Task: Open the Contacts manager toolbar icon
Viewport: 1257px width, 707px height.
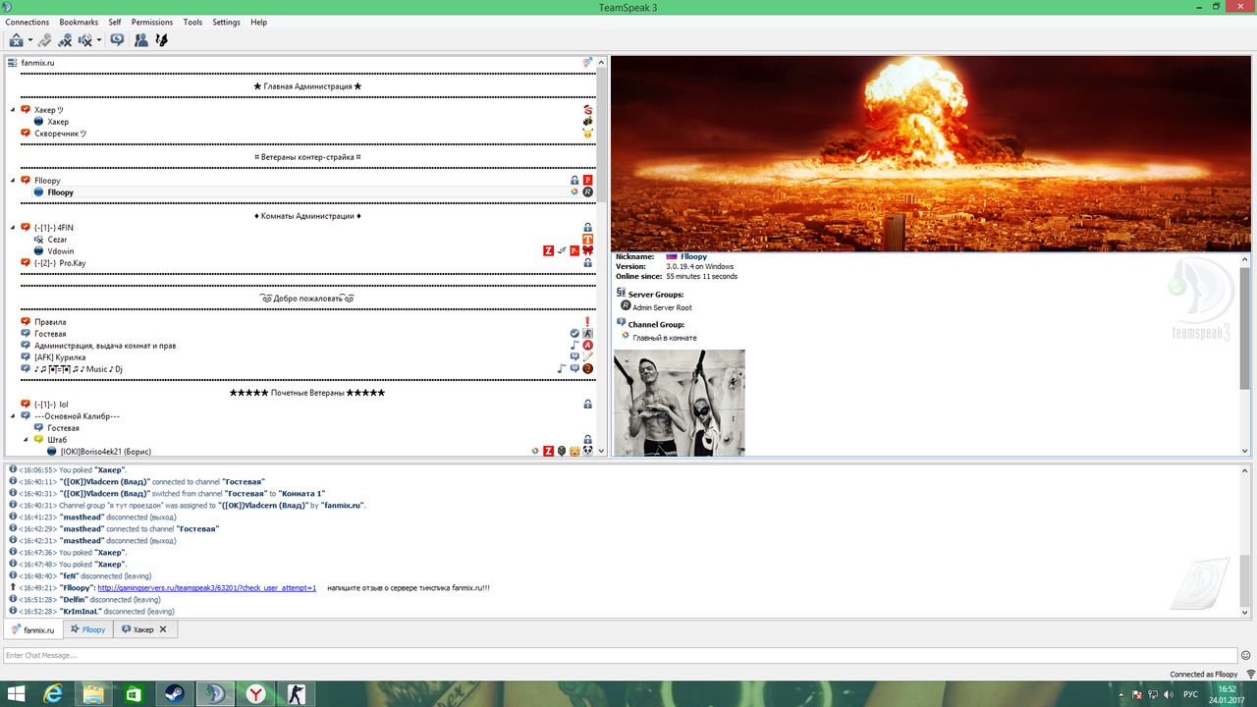Action: coord(140,40)
